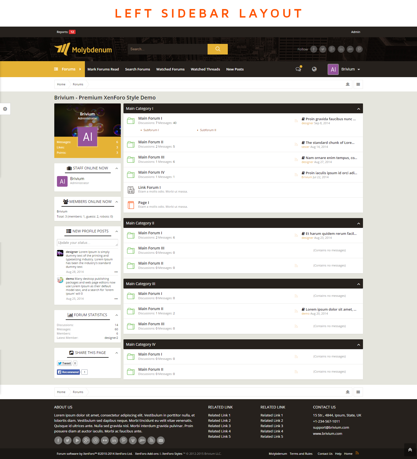Click Facebook Recommend button
Viewport: 417px width, 459px height.
click(68, 372)
